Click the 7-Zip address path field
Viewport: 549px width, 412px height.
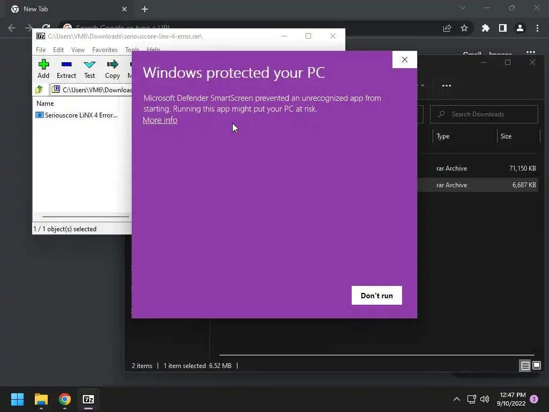tap(92, 90)
